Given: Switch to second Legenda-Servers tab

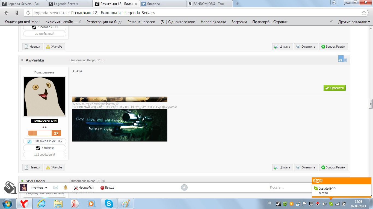Looking at the screenshot, I should click(69, 4).
